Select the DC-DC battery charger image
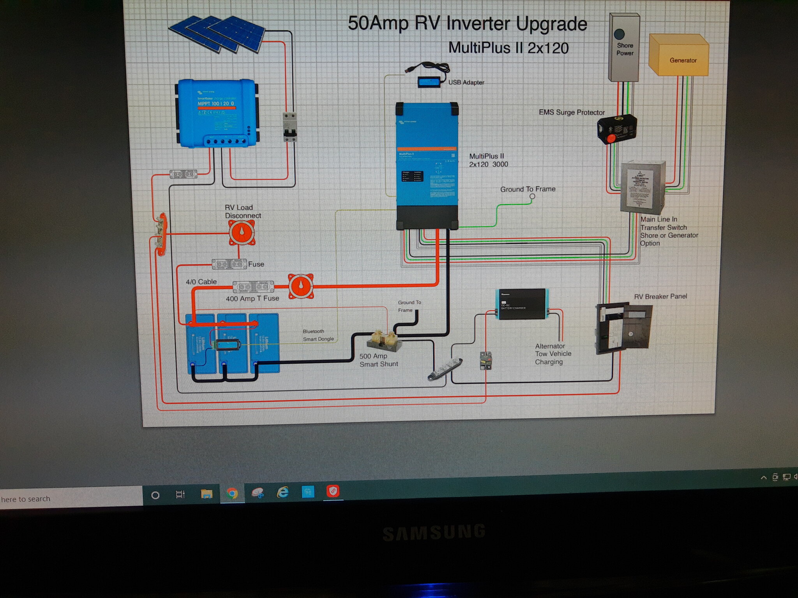This screenshot has height=598, width=798. click(522, 304)
